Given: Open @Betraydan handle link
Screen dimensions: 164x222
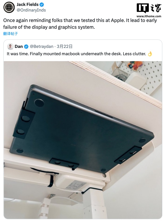Looking at the screenshot, I should (x=42, y=46).
